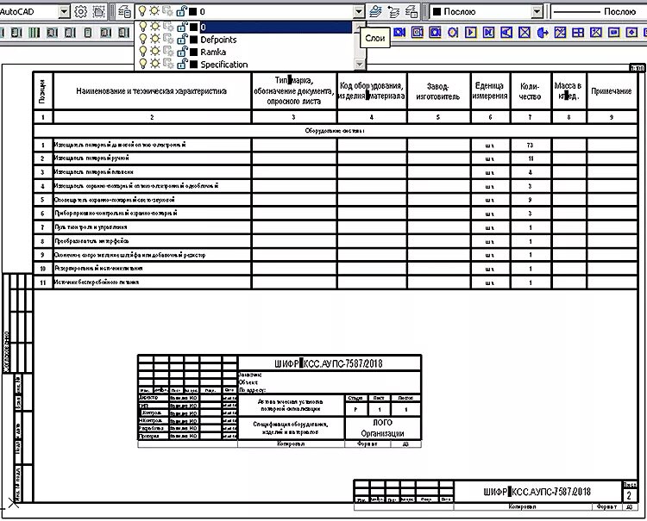Click the blue camera view icon
The image size is (647, 521).
[399, 32]
